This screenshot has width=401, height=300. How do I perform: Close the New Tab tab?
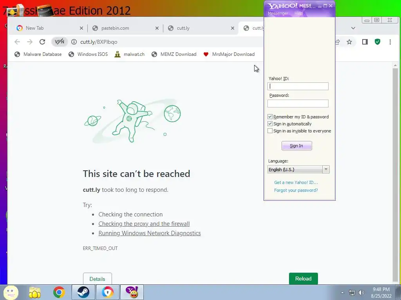81,28
